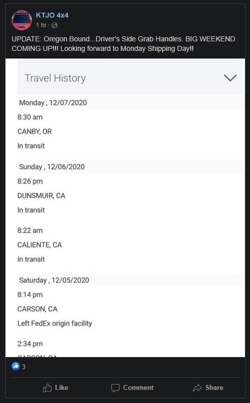Like the post with the thumbs-up button
The image size is (250, 403).
[x=56, y=387]
